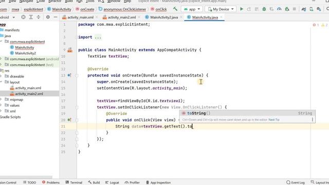Screen dimensions: 329x185
Task: Open the Event Log panel
Action: tap(296, 182)
